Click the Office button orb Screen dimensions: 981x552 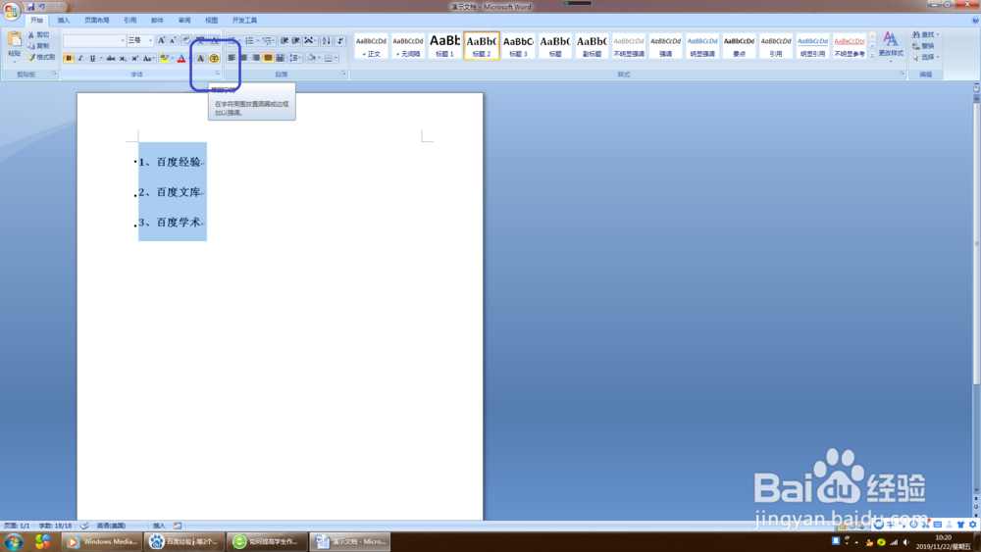click(x=11, y=11)
